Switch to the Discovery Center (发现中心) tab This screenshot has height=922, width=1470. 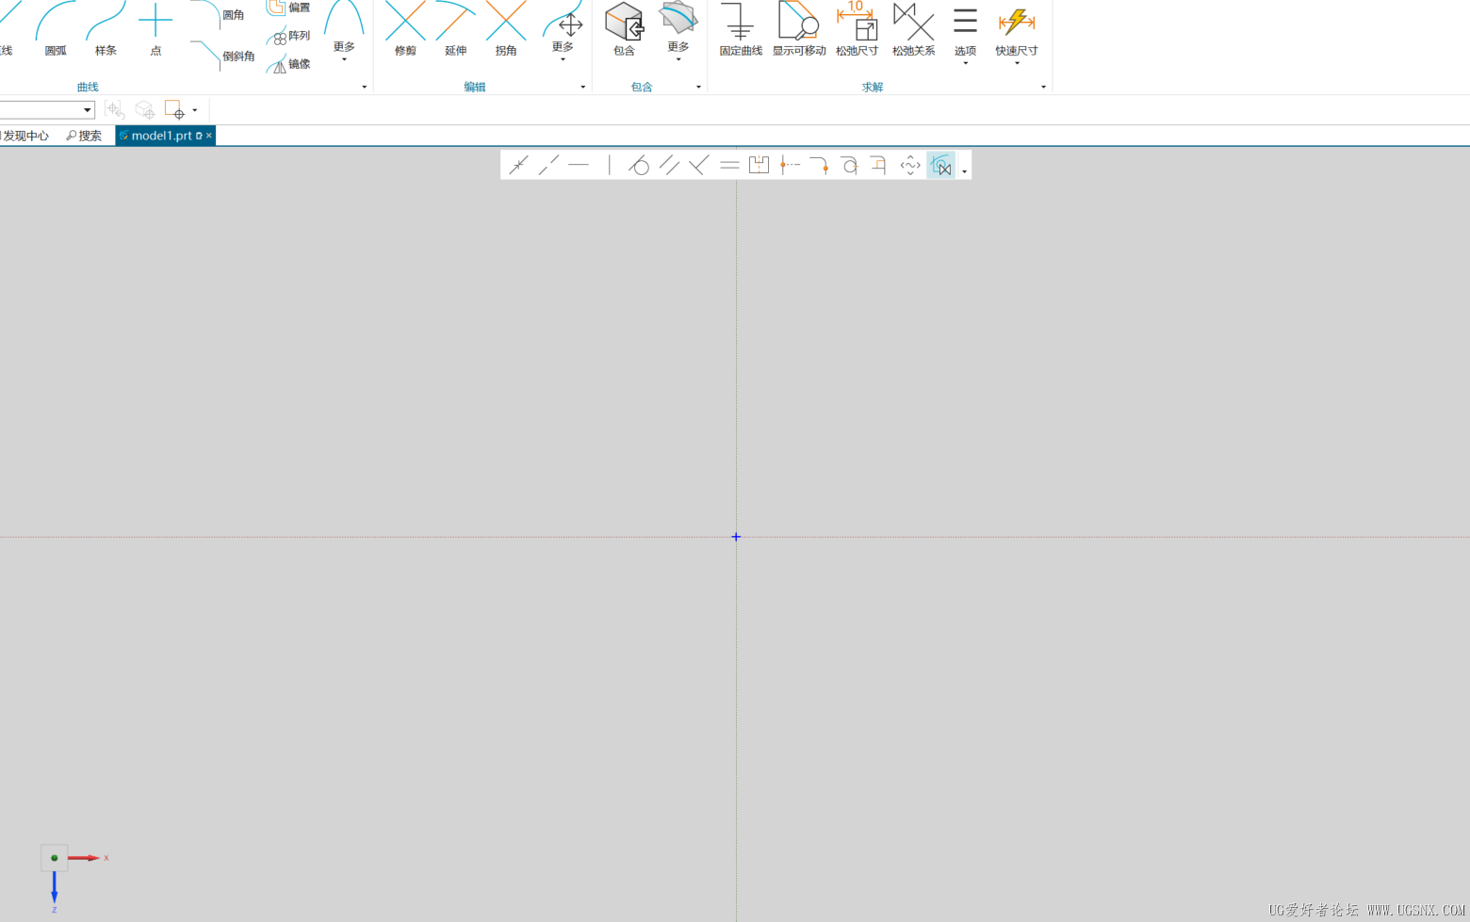tap(25, 136)
